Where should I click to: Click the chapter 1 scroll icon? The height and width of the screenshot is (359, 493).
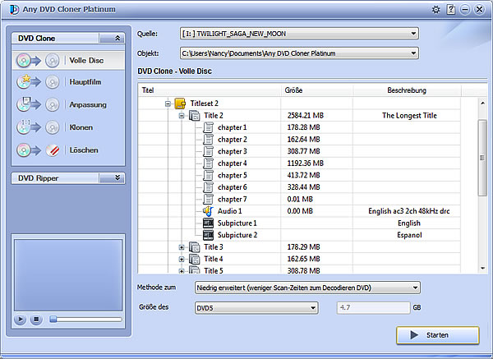coord(208,127)
